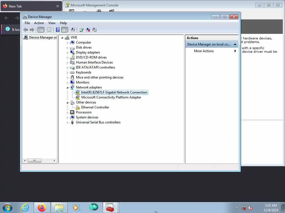Click left arrow of console tree scrollbar
This screenshot has width=285, height=213.
[25, 161]
